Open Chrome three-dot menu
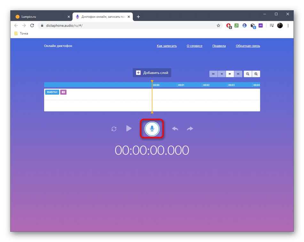 pyautogui.click(x=288, y=25)
